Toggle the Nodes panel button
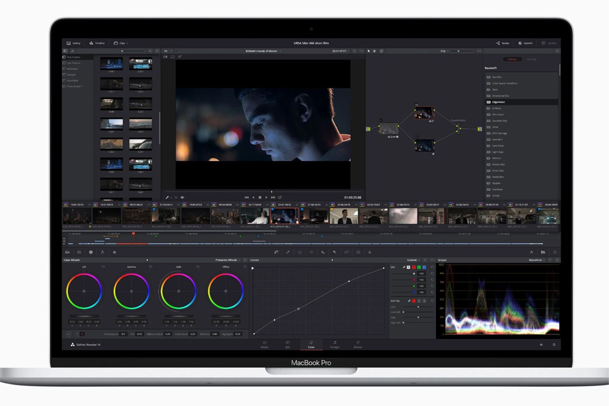Screen dimensions: 609x406 503,43
